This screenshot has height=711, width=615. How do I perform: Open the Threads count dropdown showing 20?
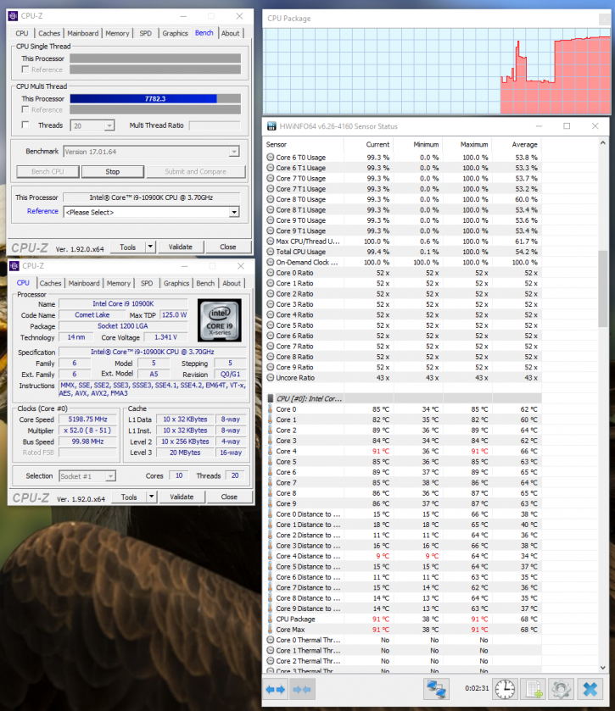109,125
